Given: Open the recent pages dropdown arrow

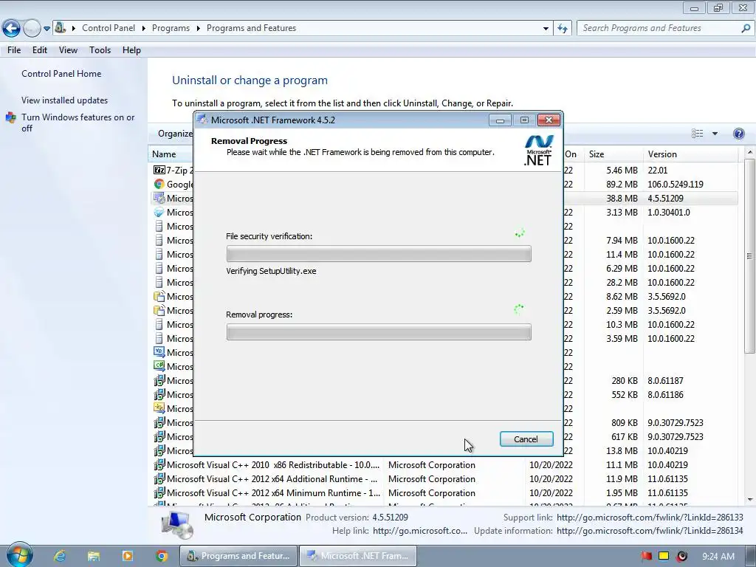Looking at the screenshot, I should coord(47,29).
